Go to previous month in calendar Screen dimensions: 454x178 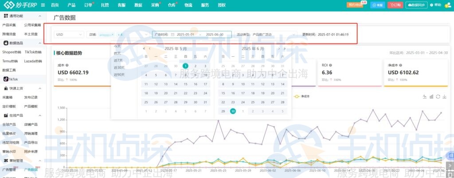149,49
